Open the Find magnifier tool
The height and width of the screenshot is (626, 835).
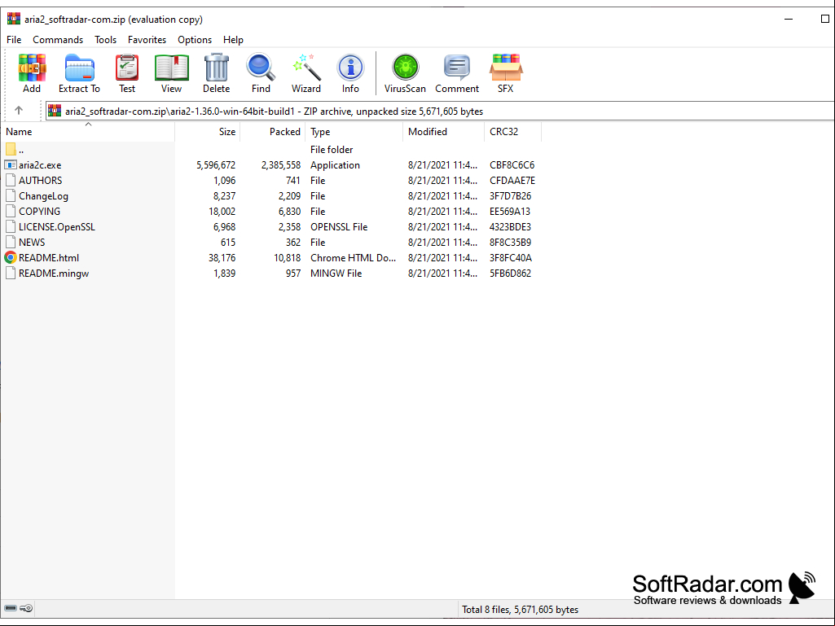coord(261,68)
